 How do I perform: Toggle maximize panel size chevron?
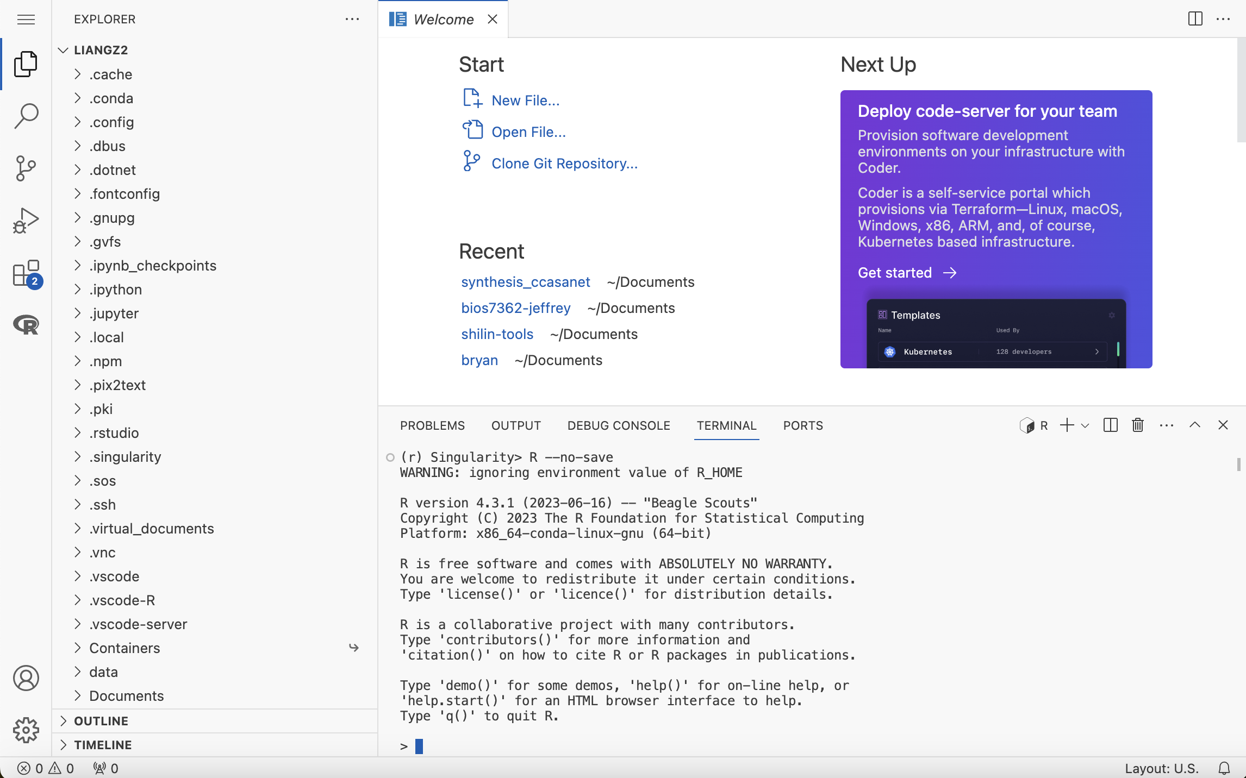1195,425
